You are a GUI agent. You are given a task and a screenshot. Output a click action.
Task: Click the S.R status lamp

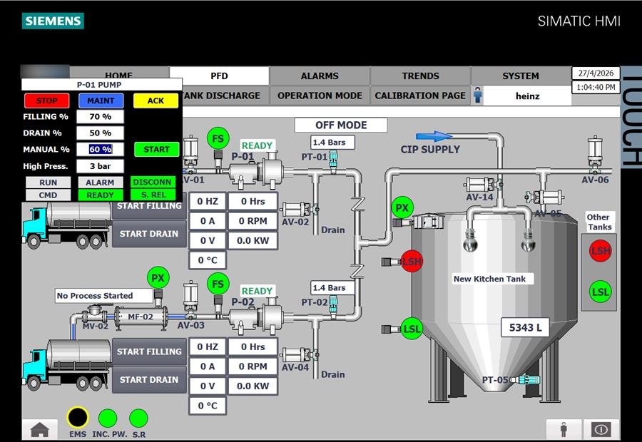138,418
